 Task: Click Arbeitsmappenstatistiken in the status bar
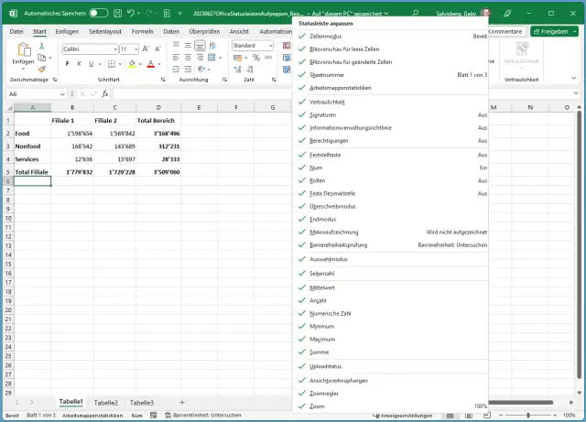pos(93,416)
